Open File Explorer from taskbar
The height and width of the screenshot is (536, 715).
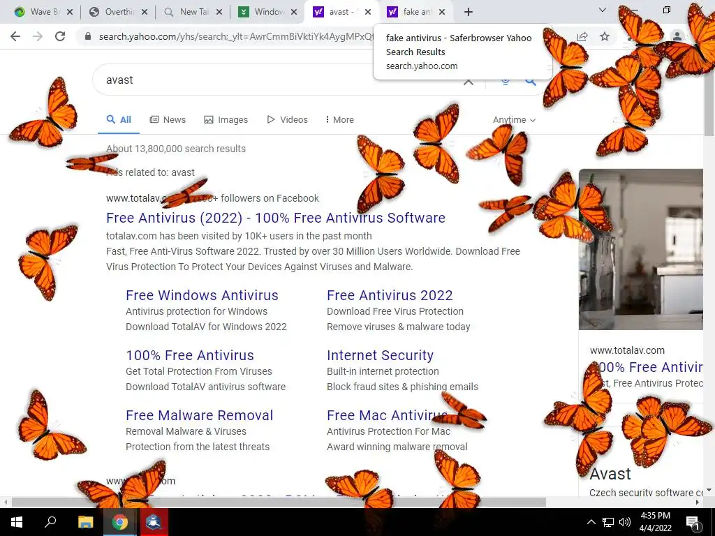85,522
